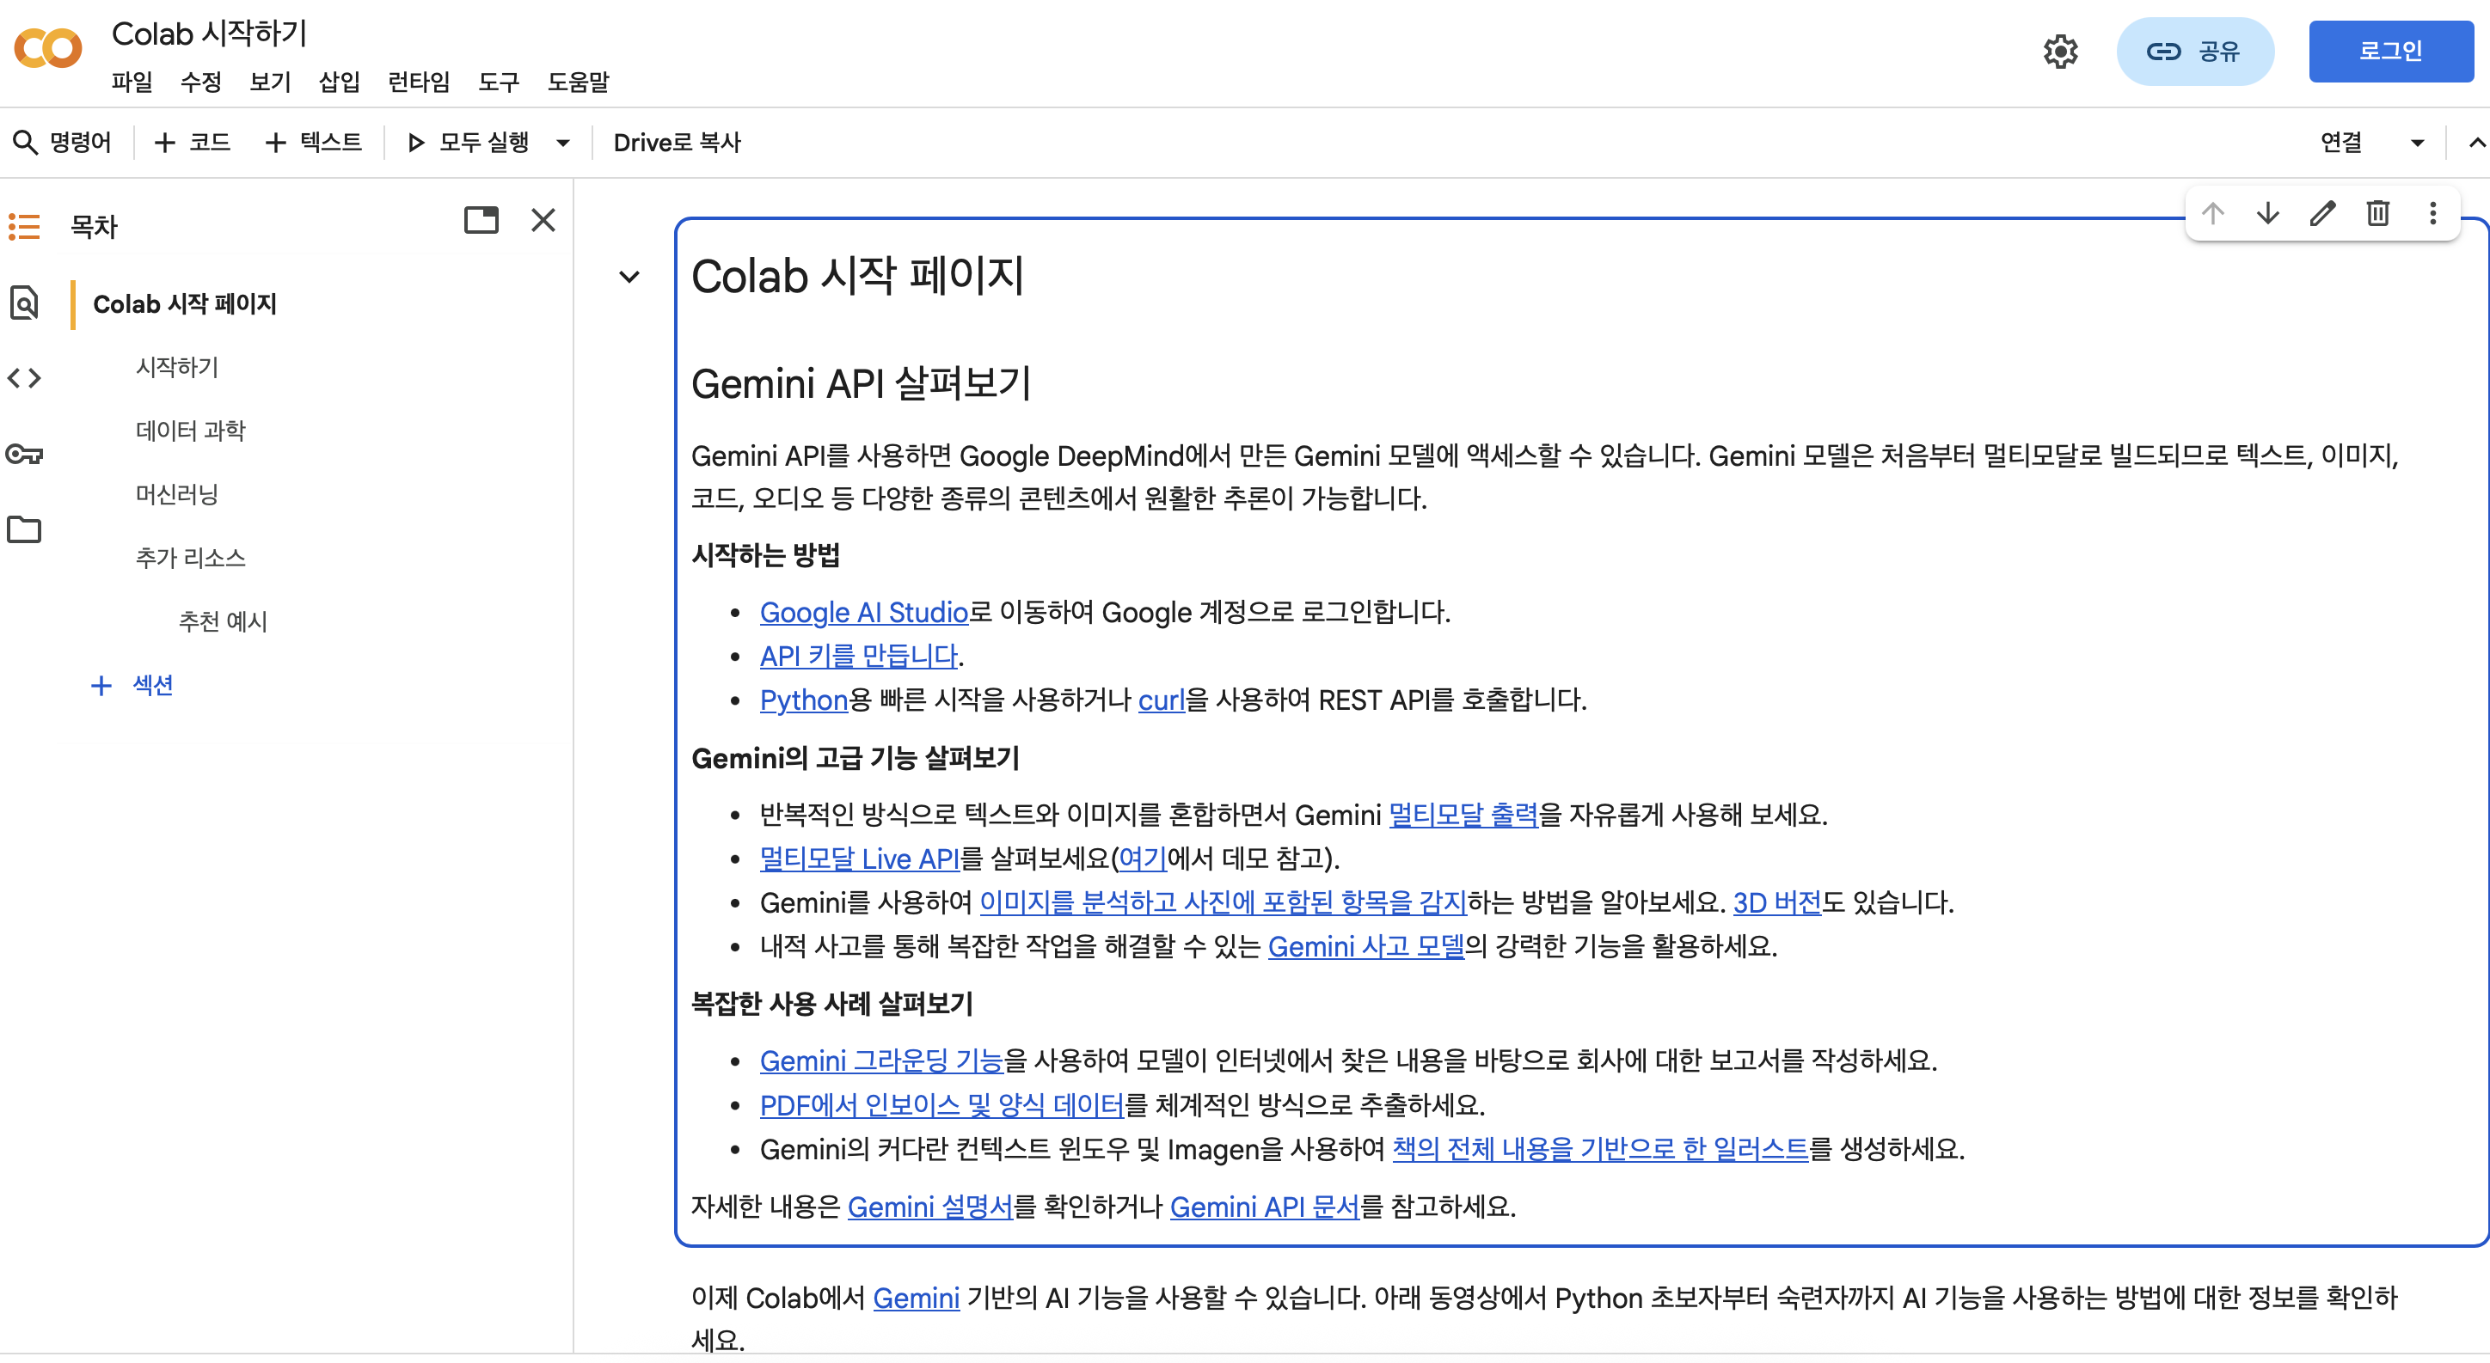
Task: Select 추가 리소스 in the table of contents
Action: pyautogui.click(x=190, y=559)
